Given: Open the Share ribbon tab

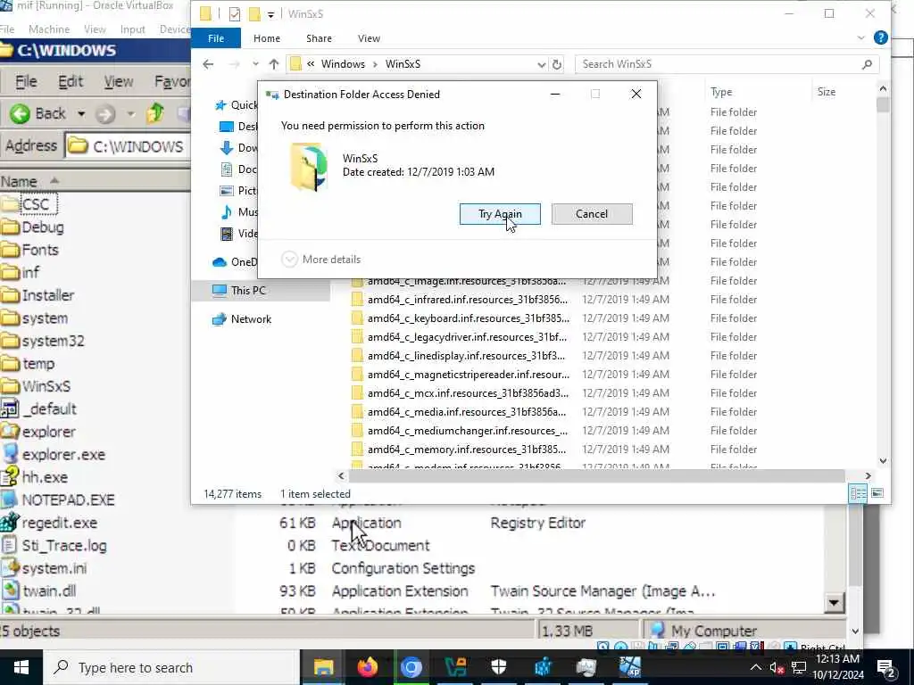Looking at the screenshot, I should coord(319,37).
